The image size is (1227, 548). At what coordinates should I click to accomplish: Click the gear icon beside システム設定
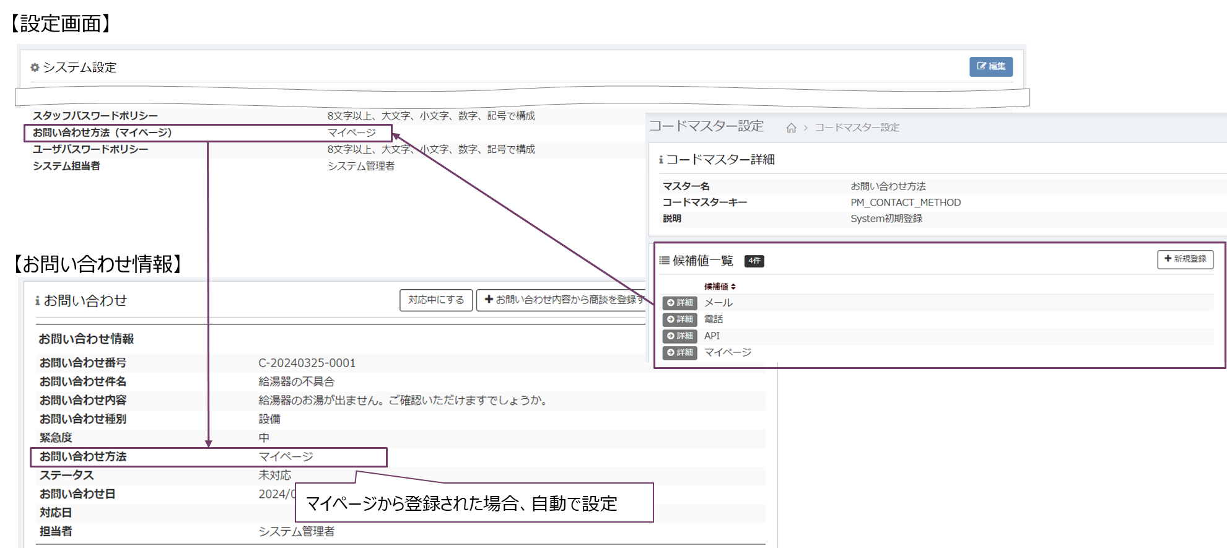pos(35,67)
